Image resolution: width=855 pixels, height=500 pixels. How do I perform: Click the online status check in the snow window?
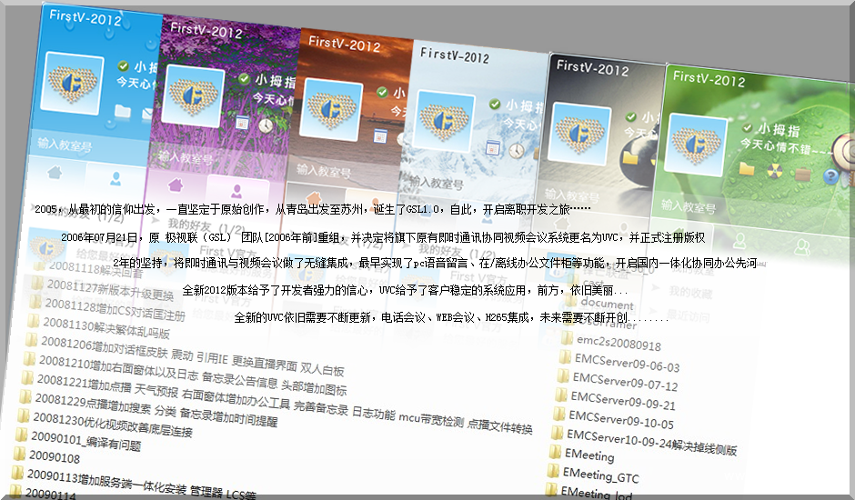[495, 104]
